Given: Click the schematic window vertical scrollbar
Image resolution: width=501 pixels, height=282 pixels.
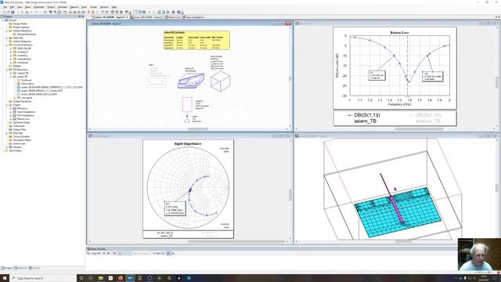Looking at the screenshot, I should click(290, 78).
